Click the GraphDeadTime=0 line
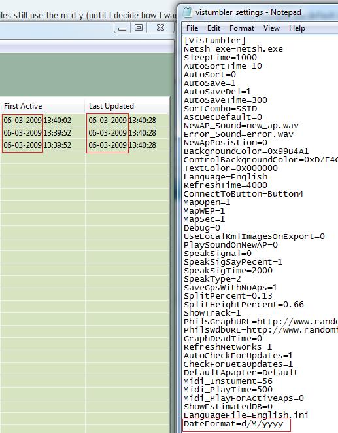This screenshot has height=433, width=338. (223, 339)
